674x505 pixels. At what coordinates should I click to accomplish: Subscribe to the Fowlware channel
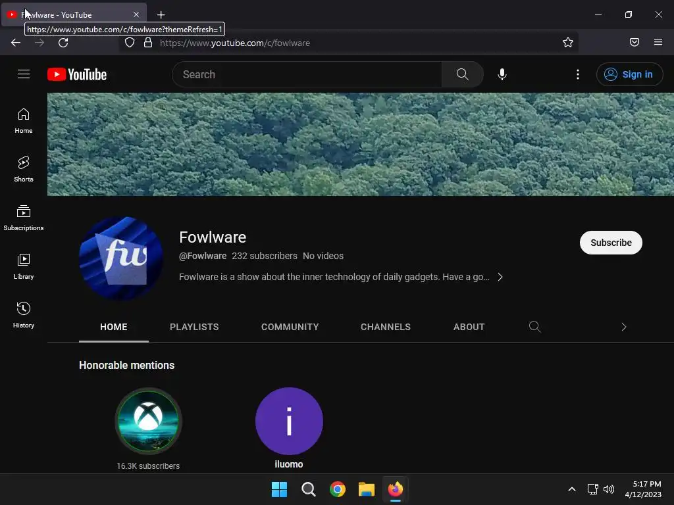pyautogui.click(x=611, y=243)
